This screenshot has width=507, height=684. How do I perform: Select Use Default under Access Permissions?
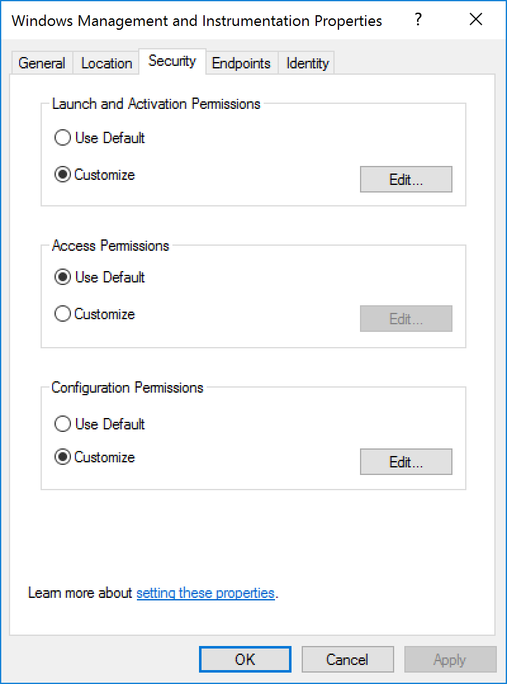63,277
